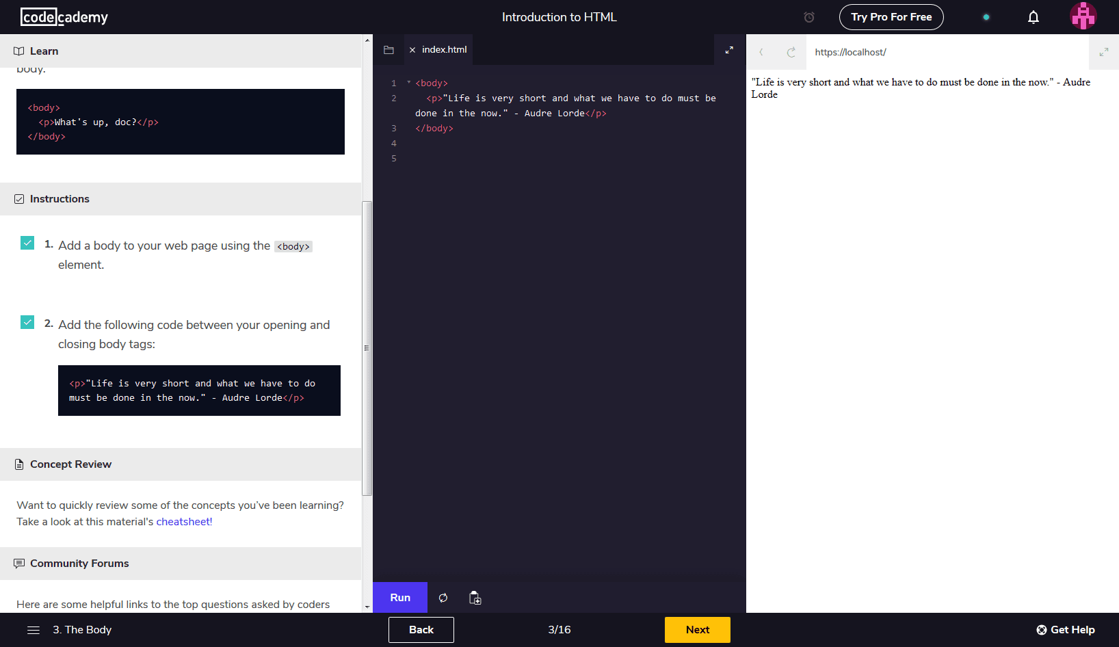Toggle the second instruction checkbox
Viewport: 1119px width, 647px height.
27,322
